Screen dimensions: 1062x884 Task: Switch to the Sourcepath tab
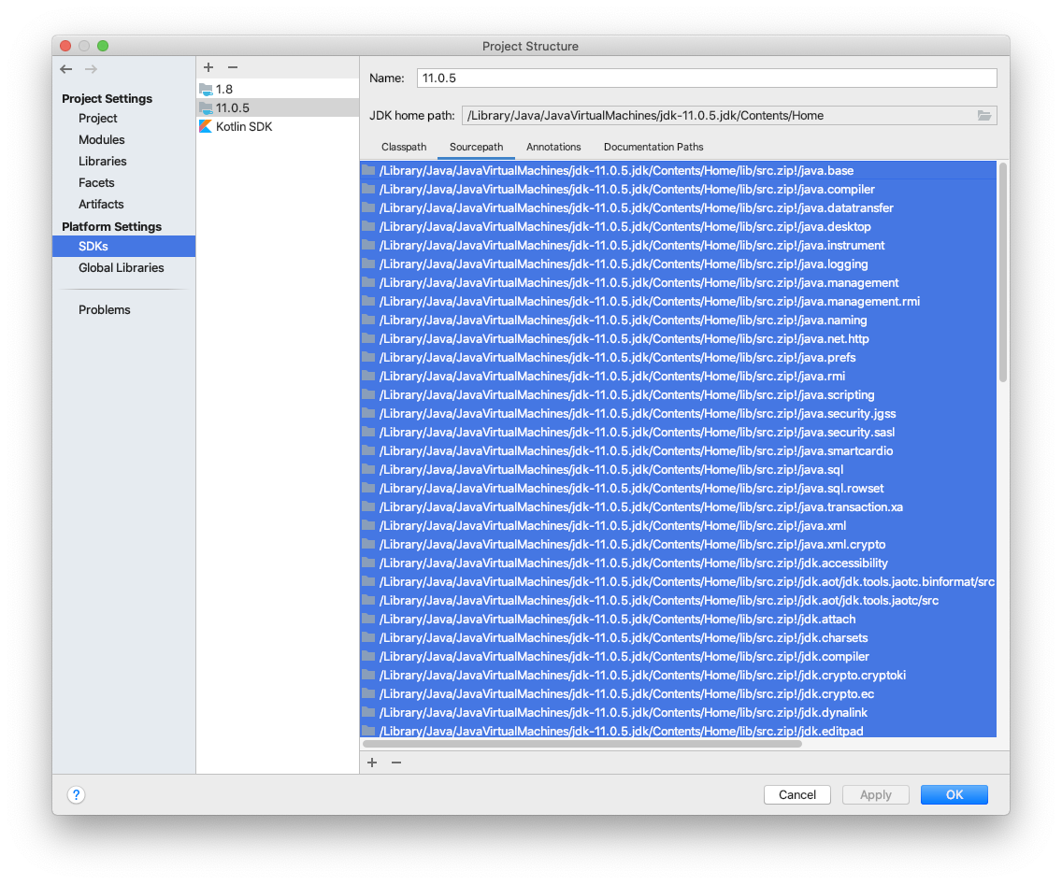point(476,147)
